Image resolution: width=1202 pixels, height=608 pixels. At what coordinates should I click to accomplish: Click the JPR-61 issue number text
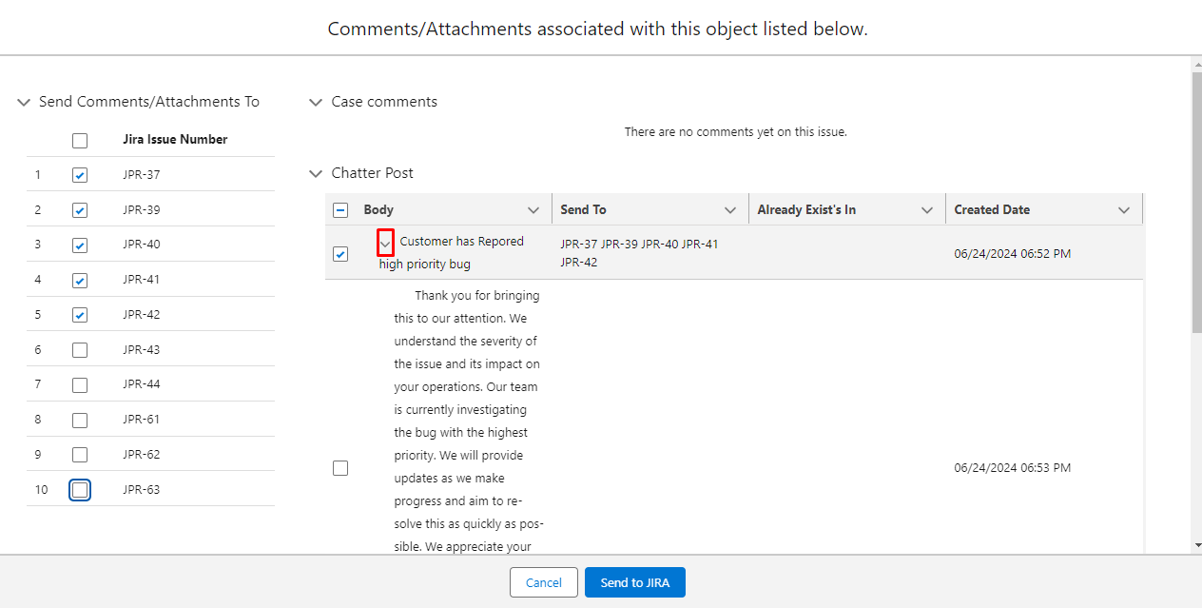click(x=142, y=420)
